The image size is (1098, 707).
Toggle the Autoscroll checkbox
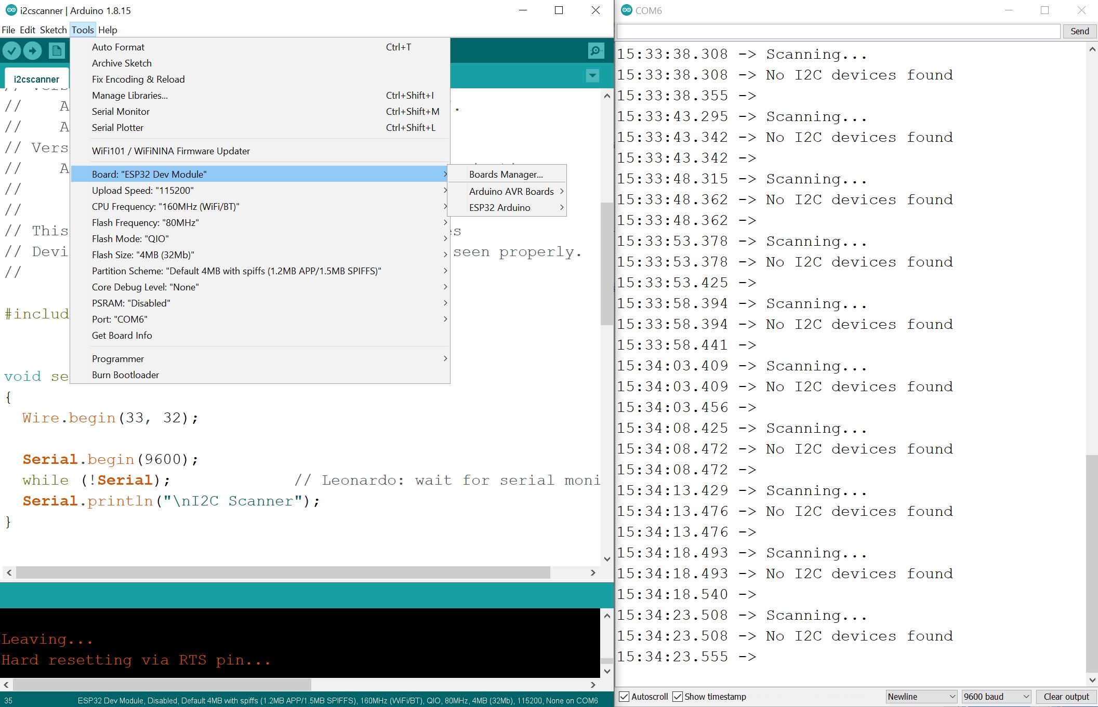tap(625, 697)
